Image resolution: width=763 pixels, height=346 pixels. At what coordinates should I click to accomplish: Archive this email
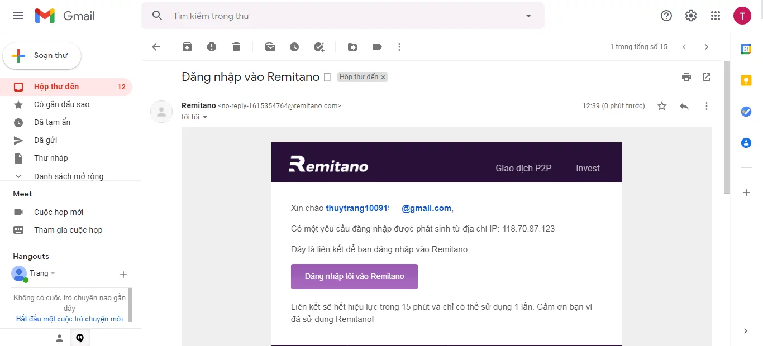pyautogui.click(x=187, y=47)
